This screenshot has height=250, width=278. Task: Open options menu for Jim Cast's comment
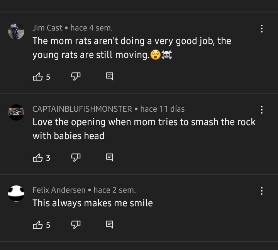262,28
